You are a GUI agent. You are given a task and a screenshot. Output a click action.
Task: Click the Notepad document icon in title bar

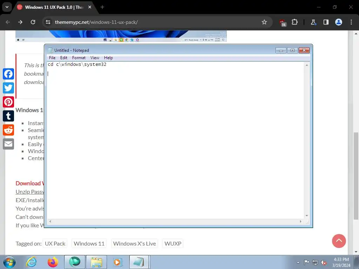tap(50, 50)
